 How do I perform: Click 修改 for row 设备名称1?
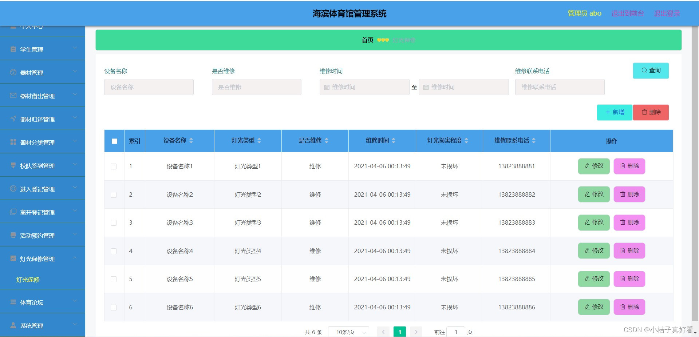(594, 166)
